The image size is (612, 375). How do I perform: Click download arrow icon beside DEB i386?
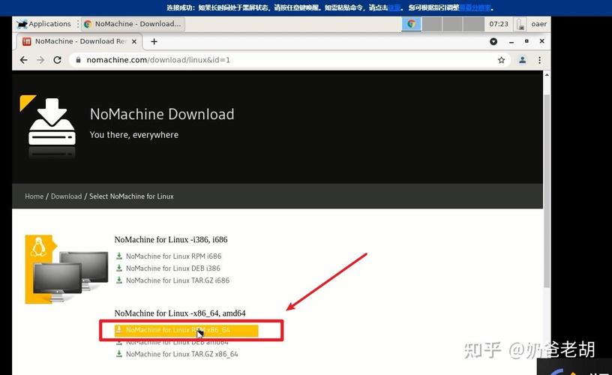click(x=119, y=268)
